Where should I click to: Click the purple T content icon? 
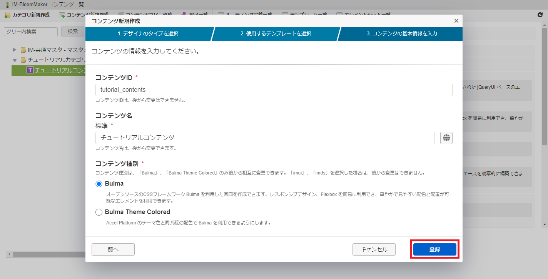tap(30, 70)
